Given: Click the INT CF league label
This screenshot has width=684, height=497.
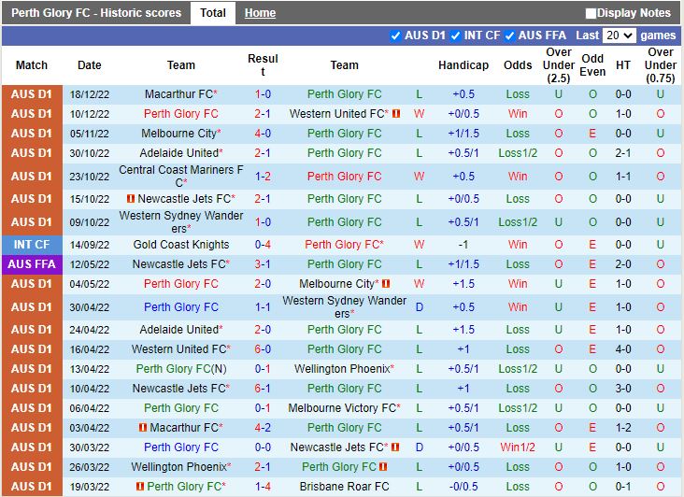Looking at the screenshot, I should coord(32,245).
